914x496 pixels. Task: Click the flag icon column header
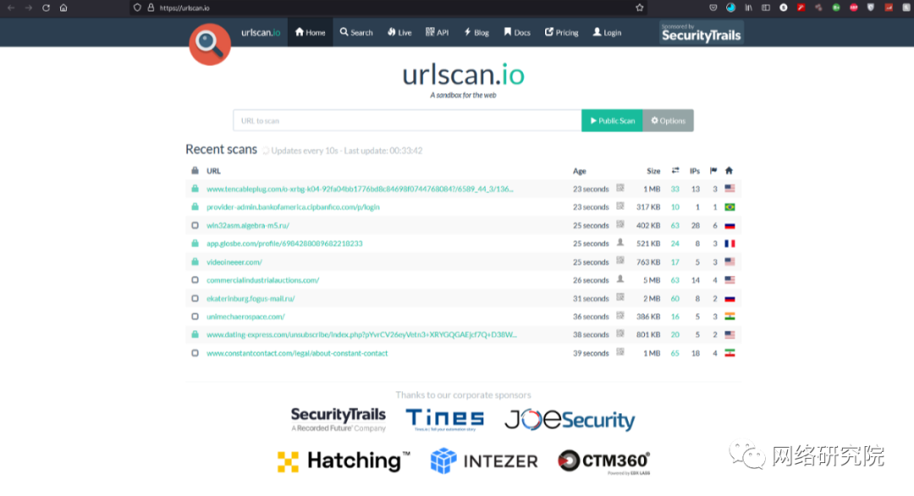pyautogui.click(x=713, y=171)
